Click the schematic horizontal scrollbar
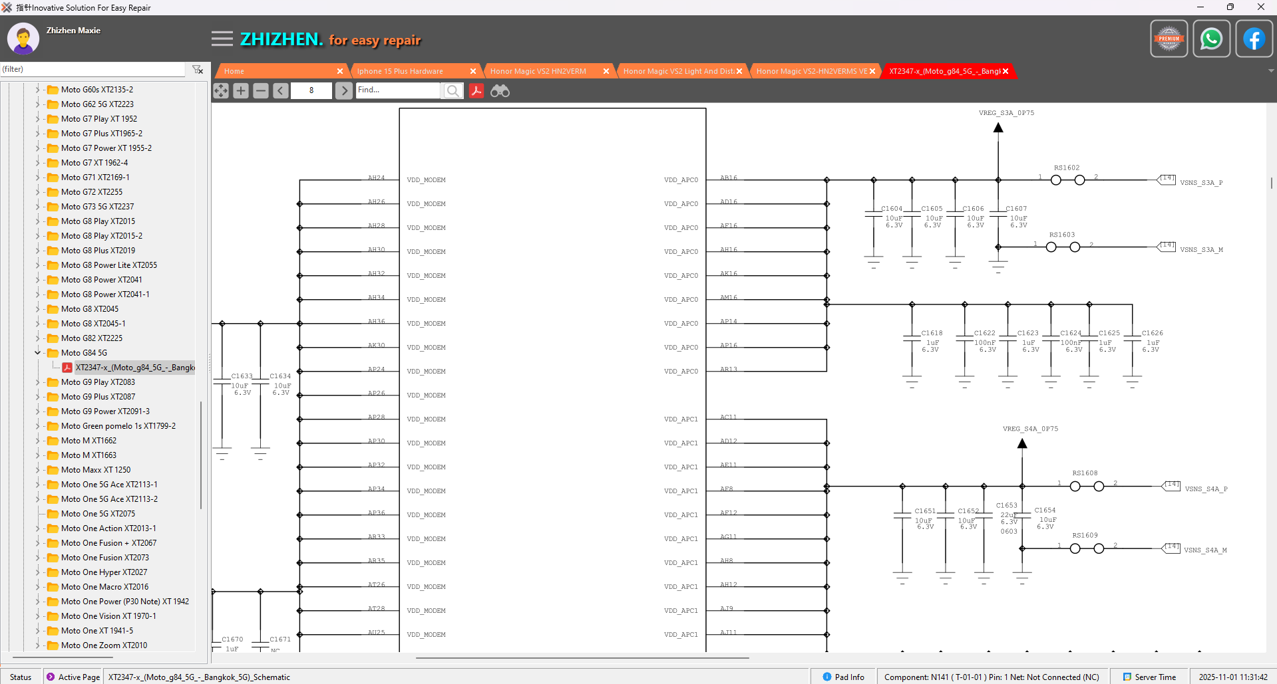The width and height of the screenshot is (1277, 684). click(582, 657)
